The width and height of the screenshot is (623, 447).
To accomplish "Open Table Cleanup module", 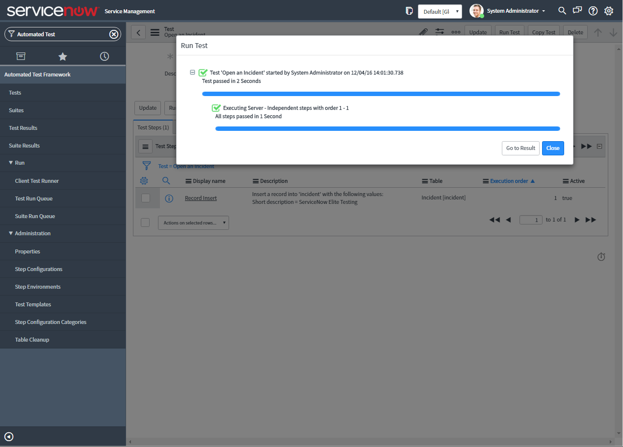I will pyautogui.click(x=63, y=340).
